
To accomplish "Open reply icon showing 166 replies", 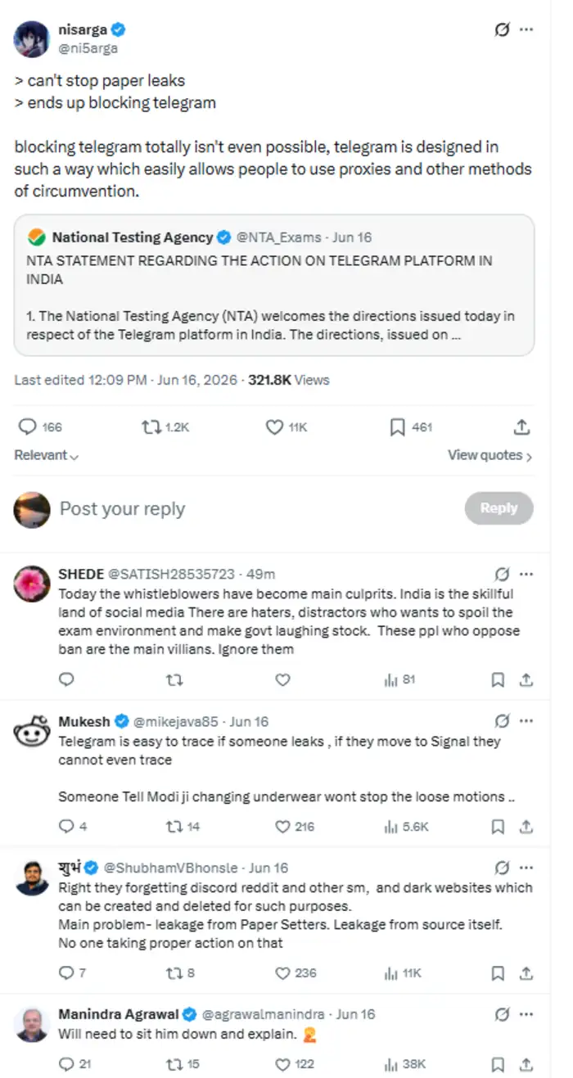I will pyautogui.click(x=40, y=426).
